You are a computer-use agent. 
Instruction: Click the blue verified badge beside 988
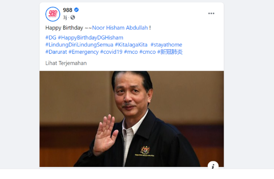pyautogui.click(x=76, y=10)
